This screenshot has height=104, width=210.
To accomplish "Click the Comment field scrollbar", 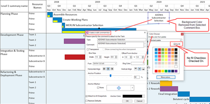I will [x=145, y=45].
